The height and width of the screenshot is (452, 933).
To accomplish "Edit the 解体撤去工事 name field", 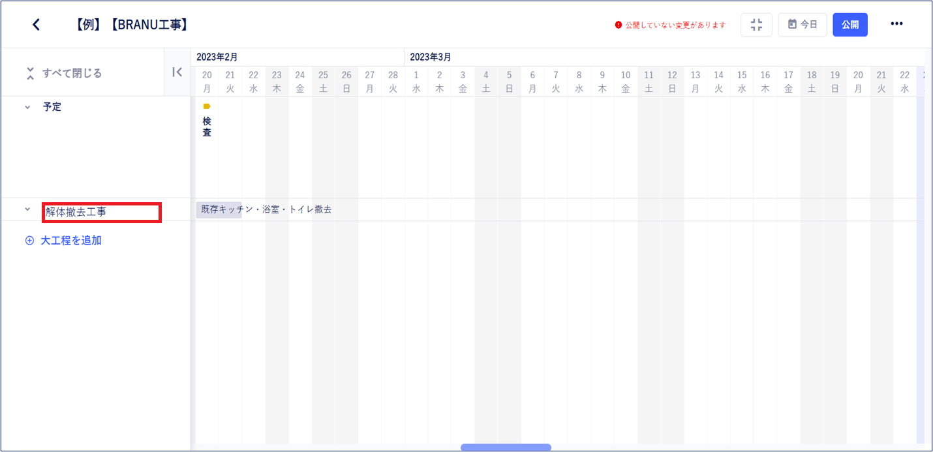I will [102, 212].
